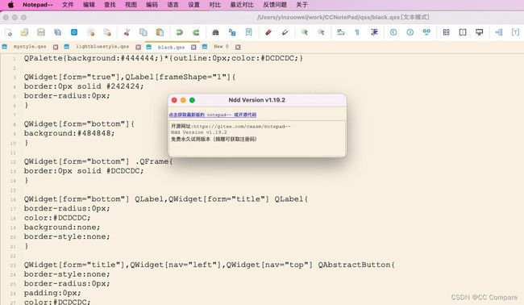The image size is (524, 305).
Task: Open the 最近对比 menu
Action: [x=242, y=5]
